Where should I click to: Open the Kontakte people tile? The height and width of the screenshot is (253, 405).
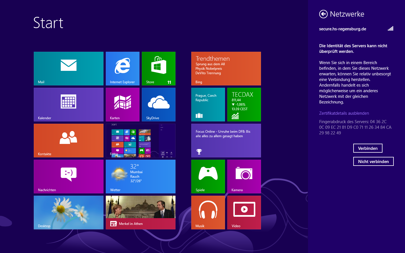(x=69, y=141)
